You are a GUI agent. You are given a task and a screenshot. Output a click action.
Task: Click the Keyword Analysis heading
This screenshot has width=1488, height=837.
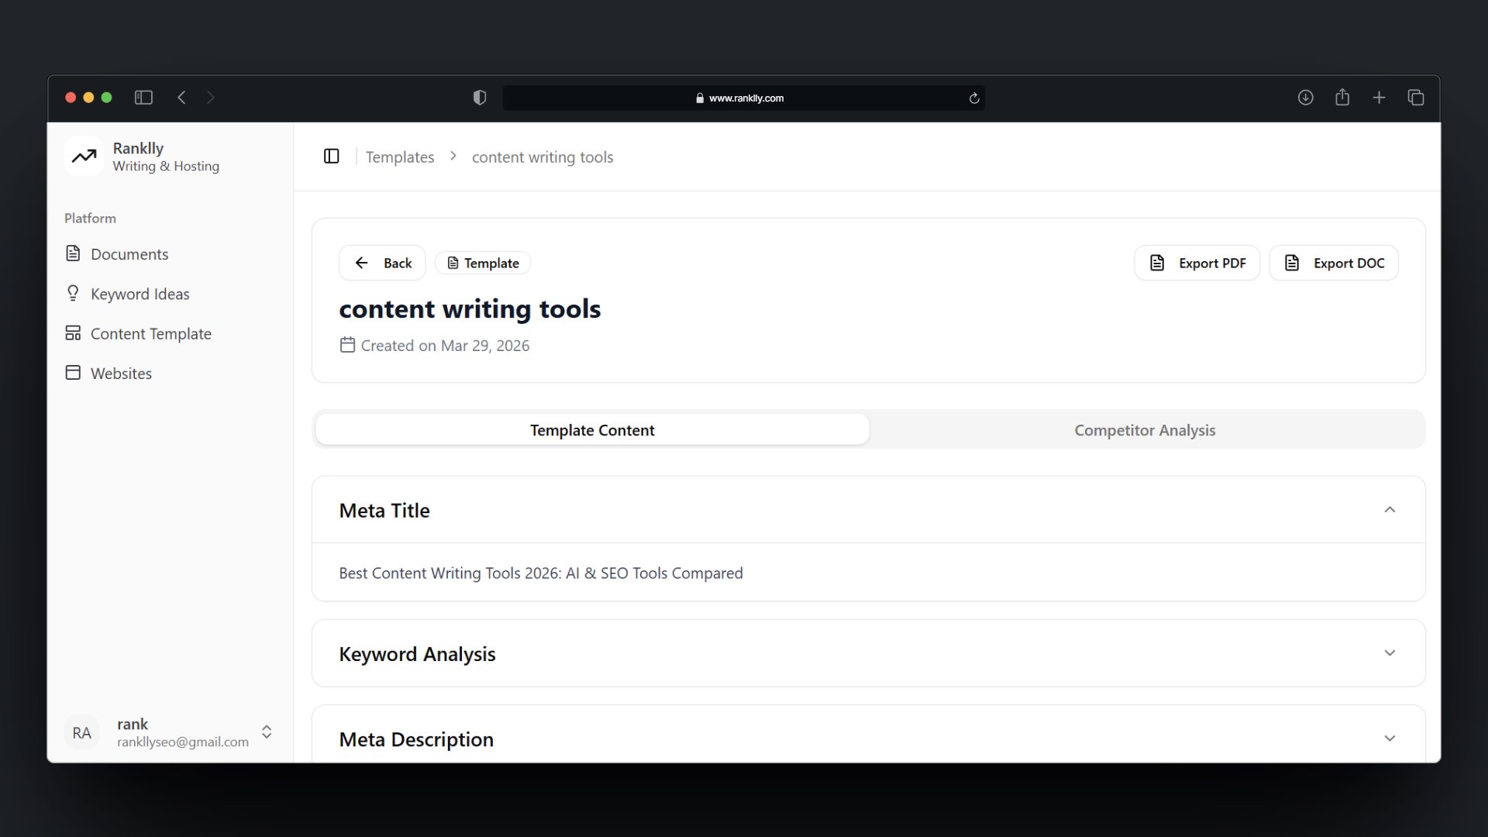(x=417, y=654)
